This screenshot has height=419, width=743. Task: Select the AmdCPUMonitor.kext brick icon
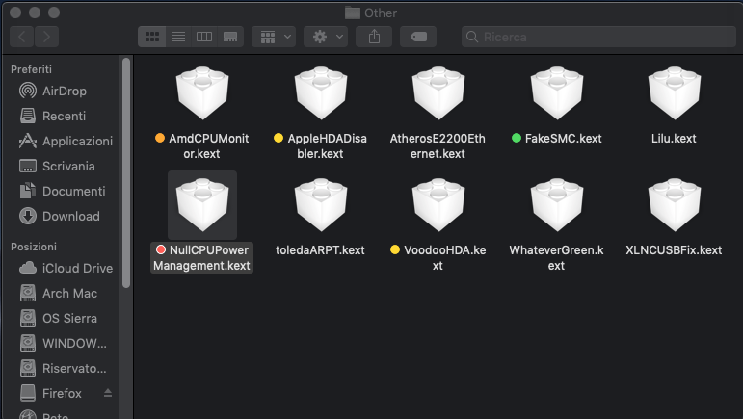(x=202, y=92)
